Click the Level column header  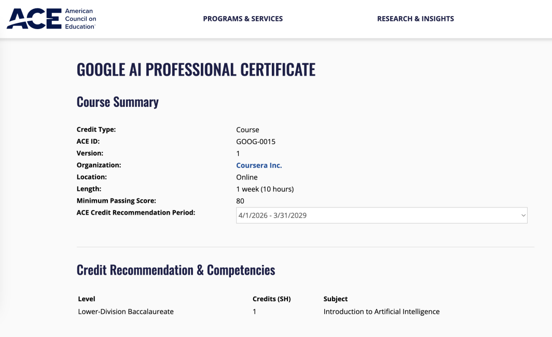[x=87, y=299]
